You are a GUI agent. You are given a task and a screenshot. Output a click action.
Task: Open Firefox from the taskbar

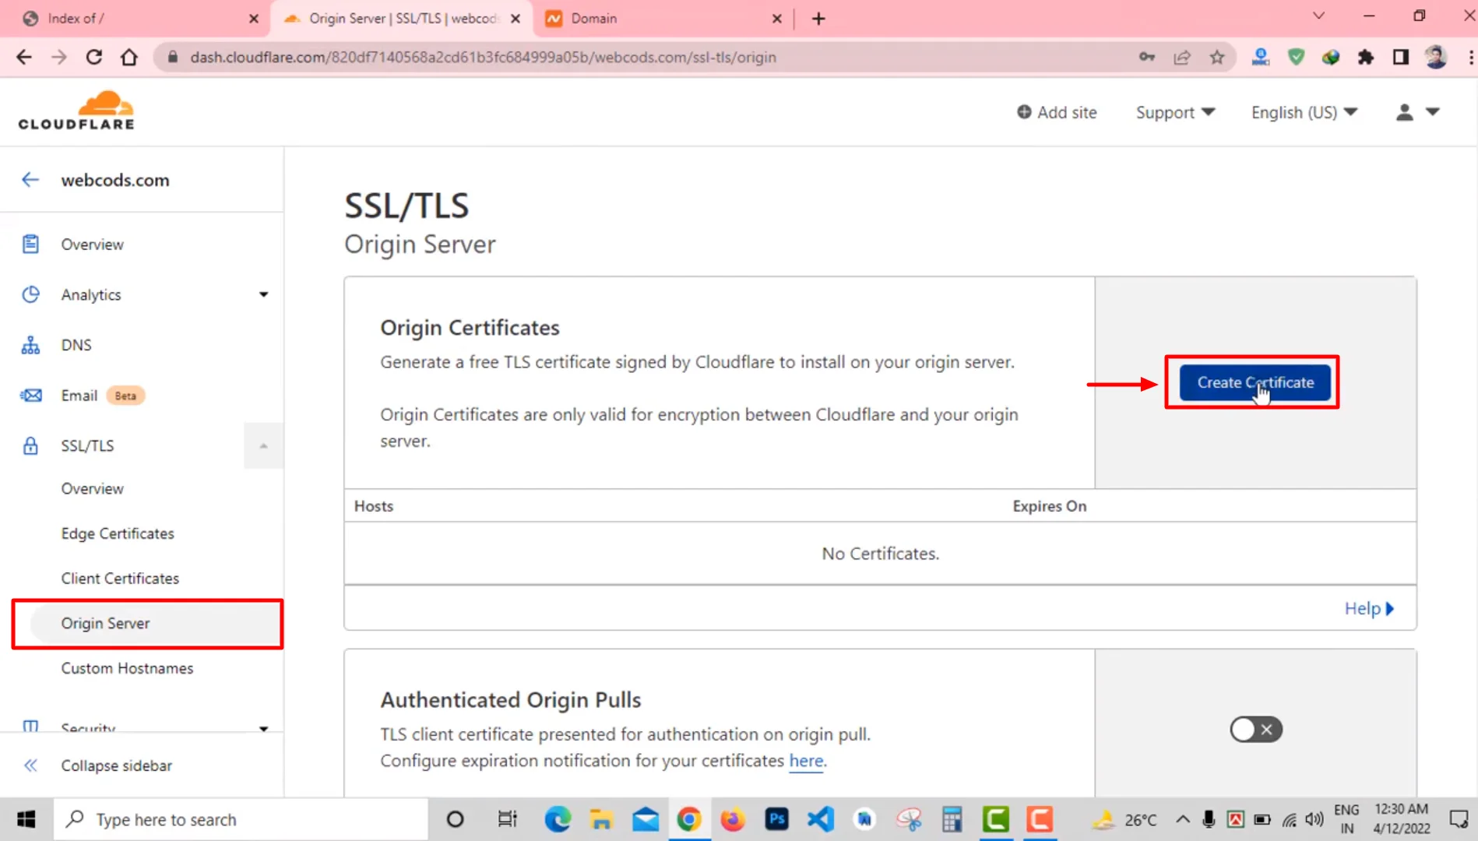tap(732, 819)
